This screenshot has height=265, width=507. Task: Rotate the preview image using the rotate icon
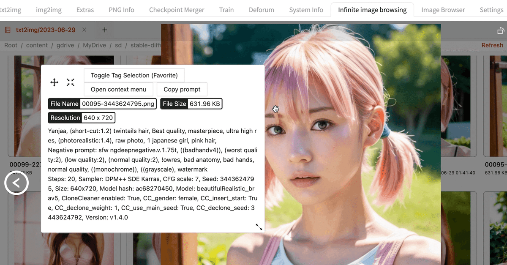pyautogui.click(x=501, y=31)
